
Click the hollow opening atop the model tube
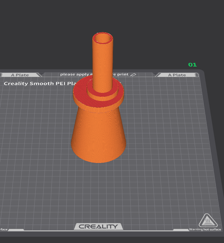tap(103, 38)
